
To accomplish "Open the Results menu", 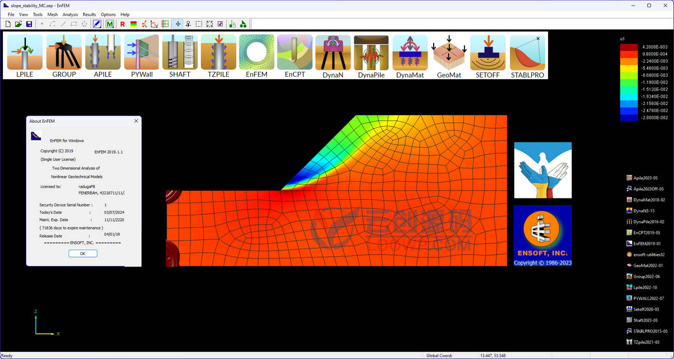I will coord(89,15).
